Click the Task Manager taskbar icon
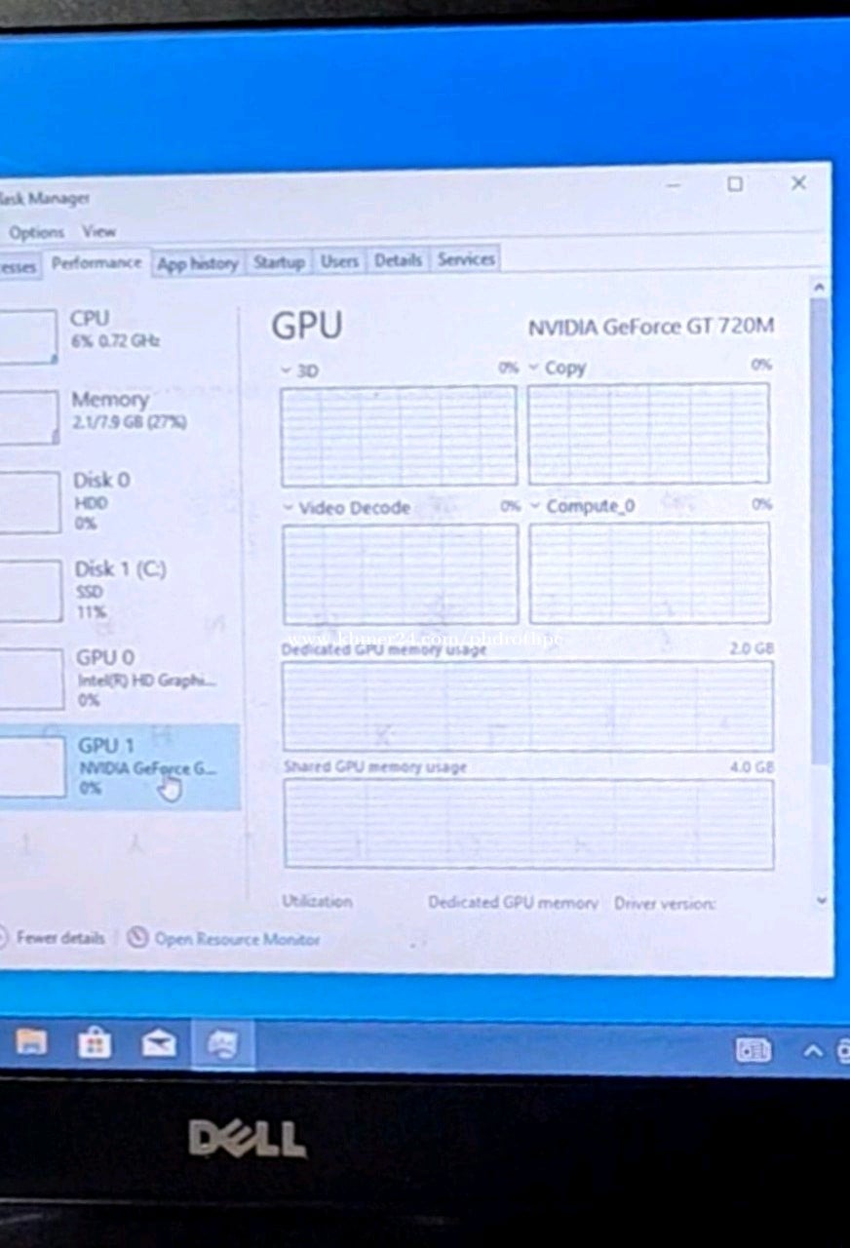This screenshot has height=1248, width=850. pos(223,1044)
